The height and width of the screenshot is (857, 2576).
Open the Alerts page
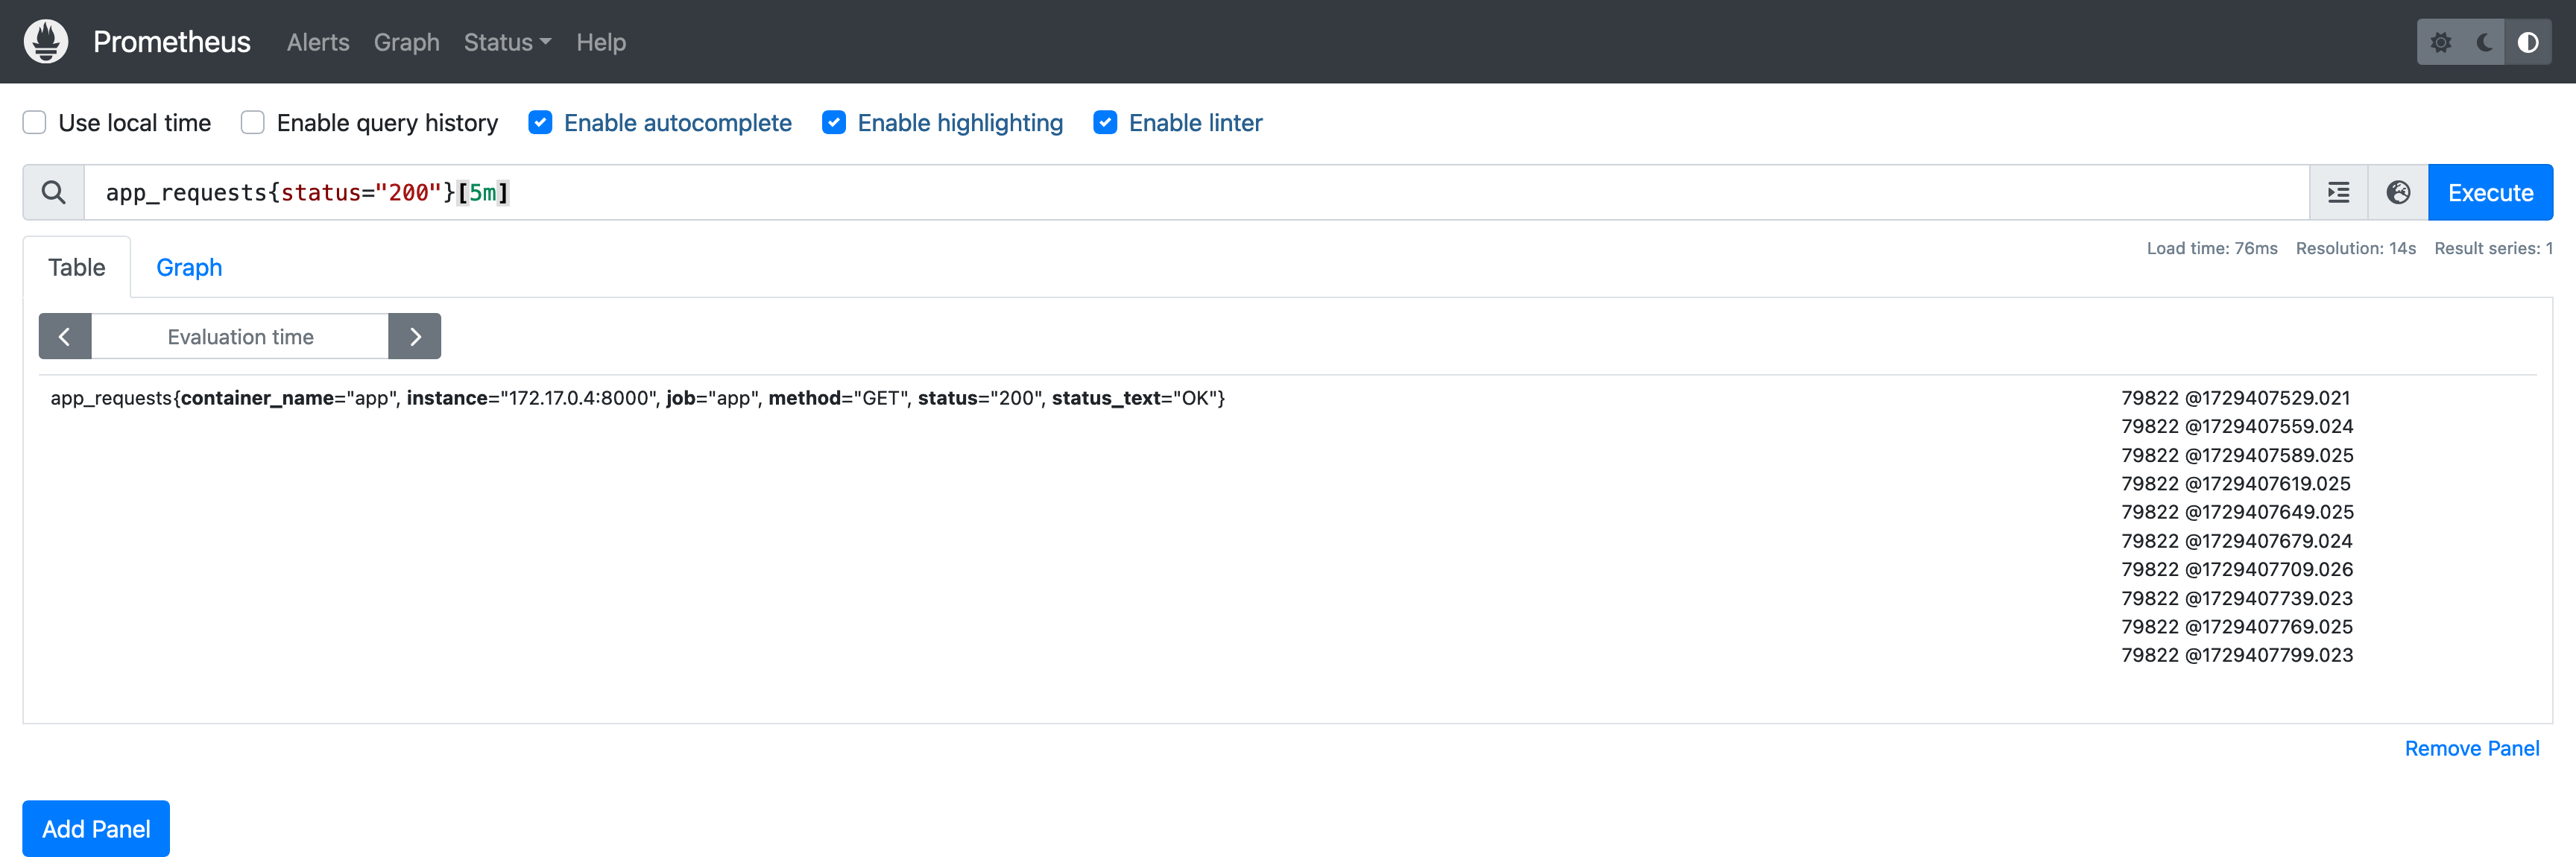click(x=318, y=42)
